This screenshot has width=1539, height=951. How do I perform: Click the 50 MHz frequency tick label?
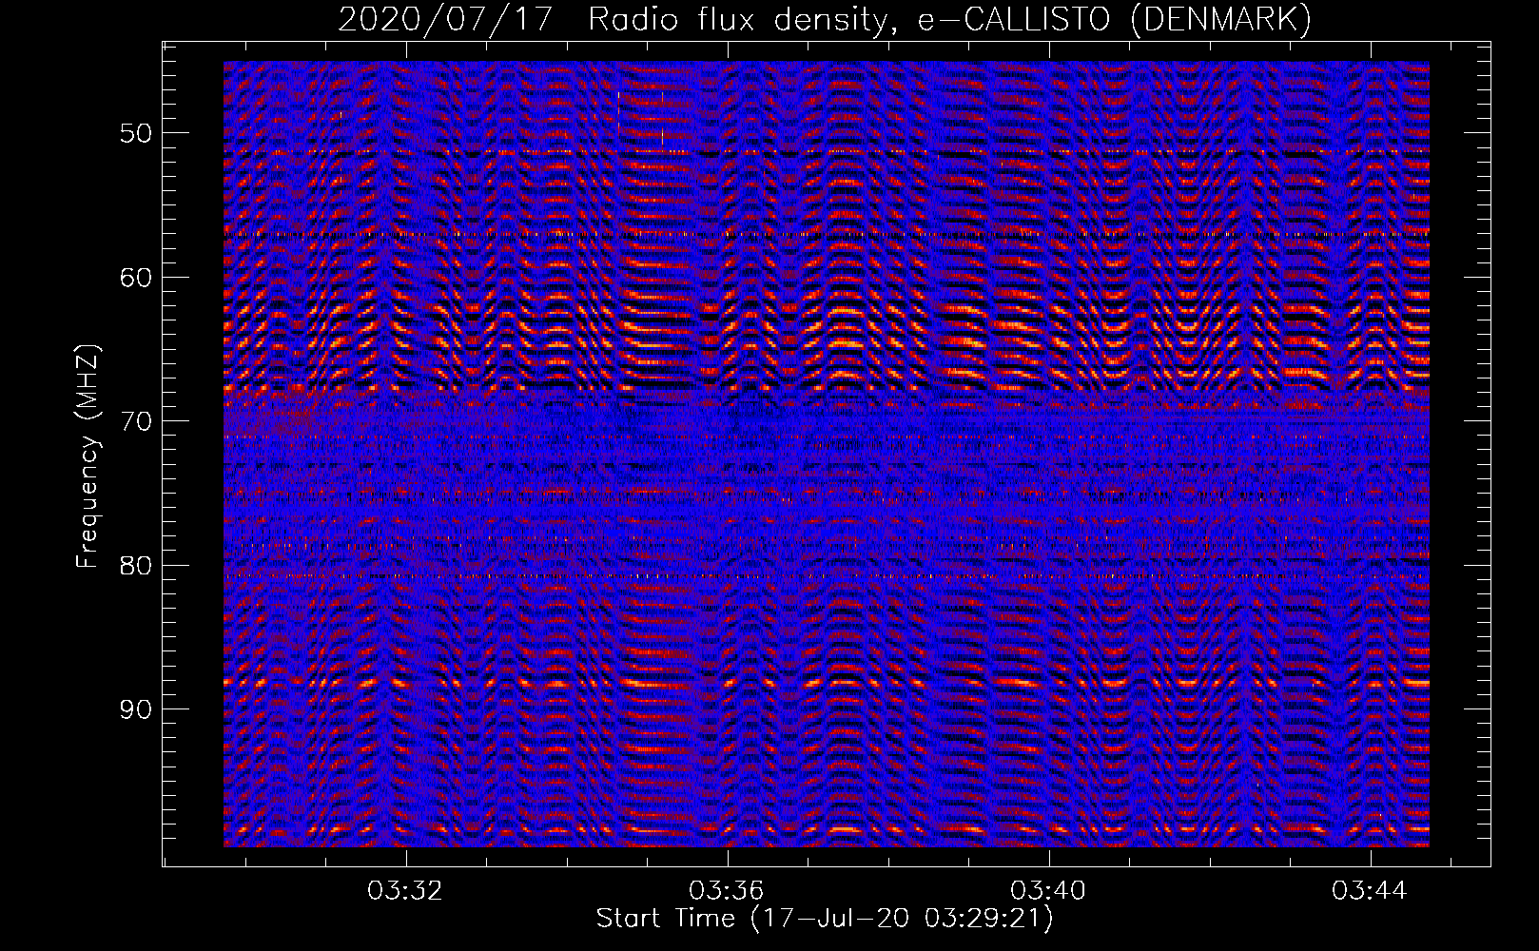[x=135, y=133]
